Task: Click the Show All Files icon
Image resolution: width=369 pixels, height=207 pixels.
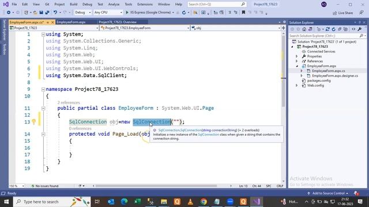Action: tap(345, 29)
